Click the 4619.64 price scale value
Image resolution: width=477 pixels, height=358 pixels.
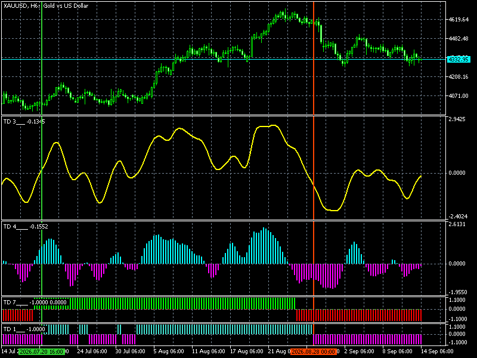(459, 20)
